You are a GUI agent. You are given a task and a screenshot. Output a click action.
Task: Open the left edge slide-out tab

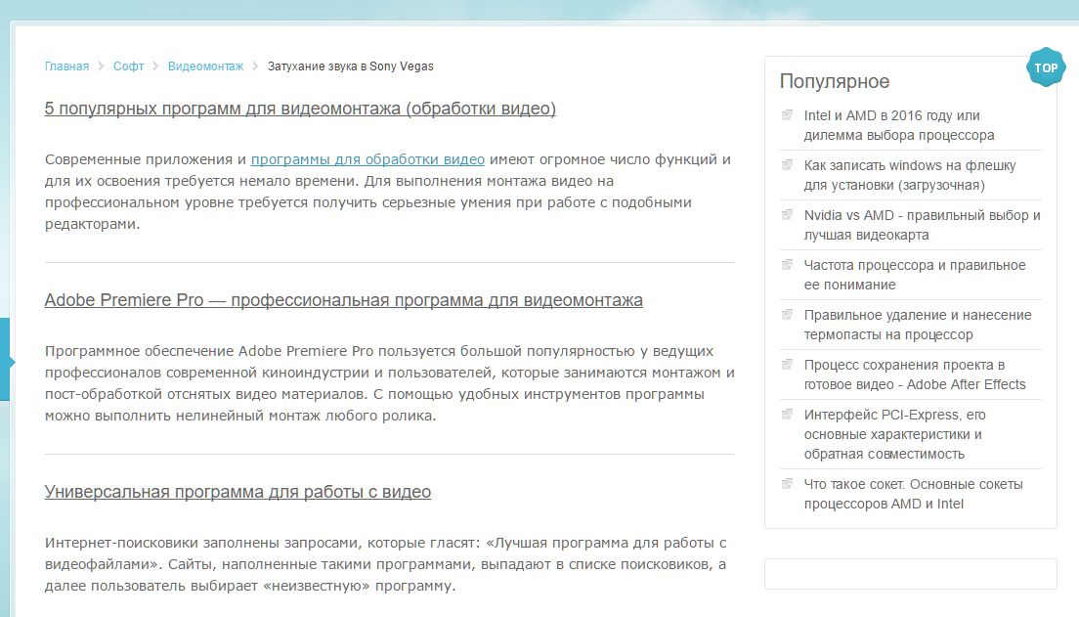[x=6, y=360]
